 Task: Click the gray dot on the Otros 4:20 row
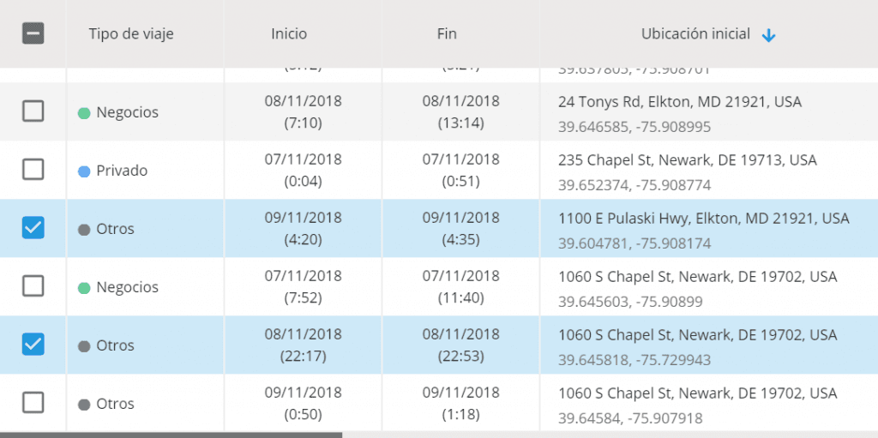click(x=84, y=230)
